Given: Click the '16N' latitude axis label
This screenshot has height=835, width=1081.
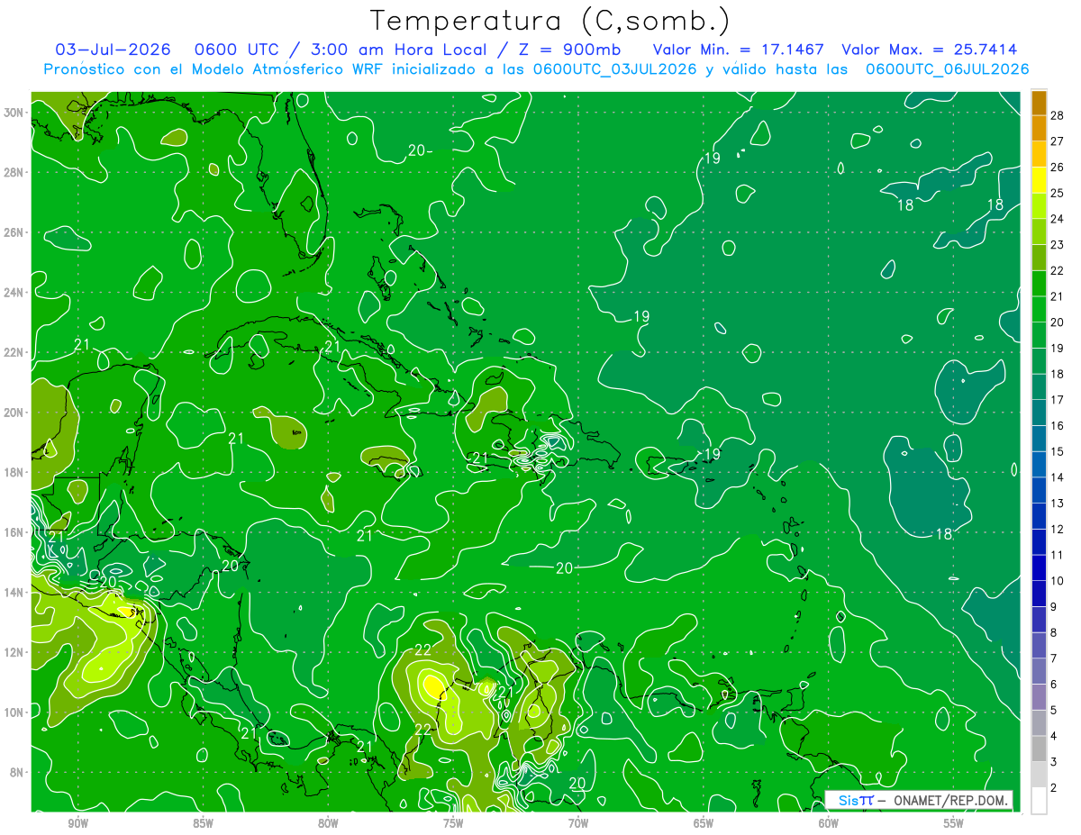Looking at the screenshot, I should coord(14,532).
